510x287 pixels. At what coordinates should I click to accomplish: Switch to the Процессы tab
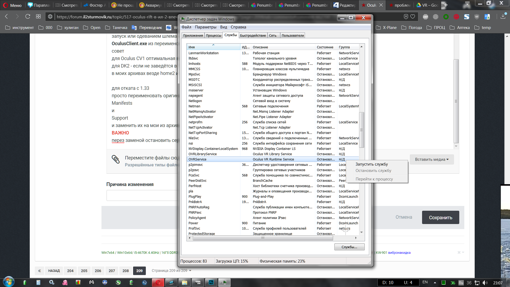pyautogui.click(x=213, y=35)
